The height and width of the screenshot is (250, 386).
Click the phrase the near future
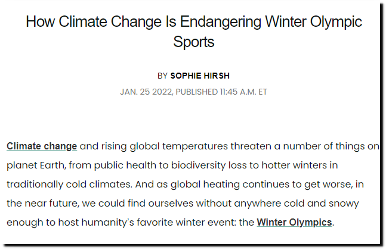coord(42,204)
